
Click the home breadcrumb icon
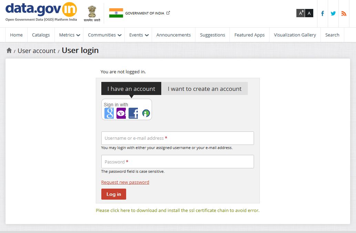coord(9,50)
